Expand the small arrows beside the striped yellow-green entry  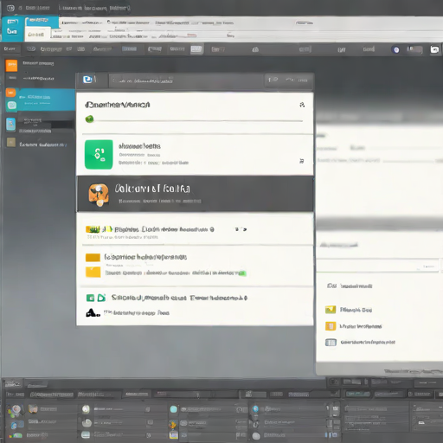pyautogui.click(x=241, y=229)
